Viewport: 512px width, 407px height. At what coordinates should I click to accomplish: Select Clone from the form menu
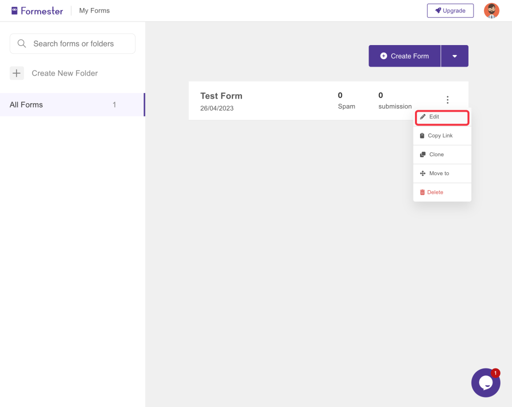(x=436, y=155)
